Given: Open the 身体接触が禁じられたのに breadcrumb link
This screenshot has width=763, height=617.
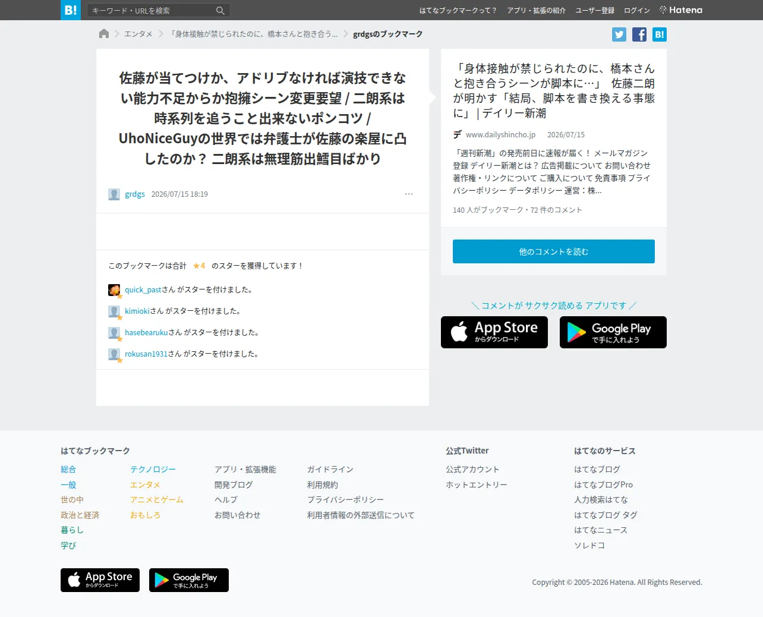Looking at the screenshot, I should [x=254, y=34].
